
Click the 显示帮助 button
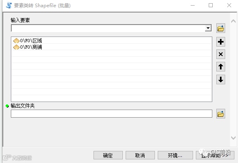(x=215, y=155)
